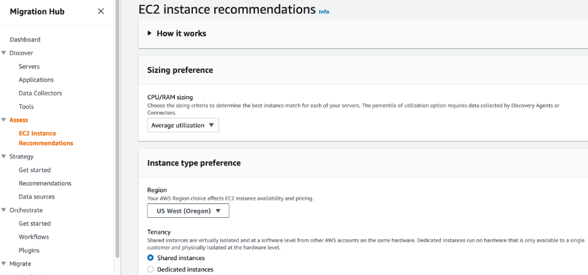Viewport: 588px width, 275px height.
Task: Open Servers under Discover
Action: [30, 67]
